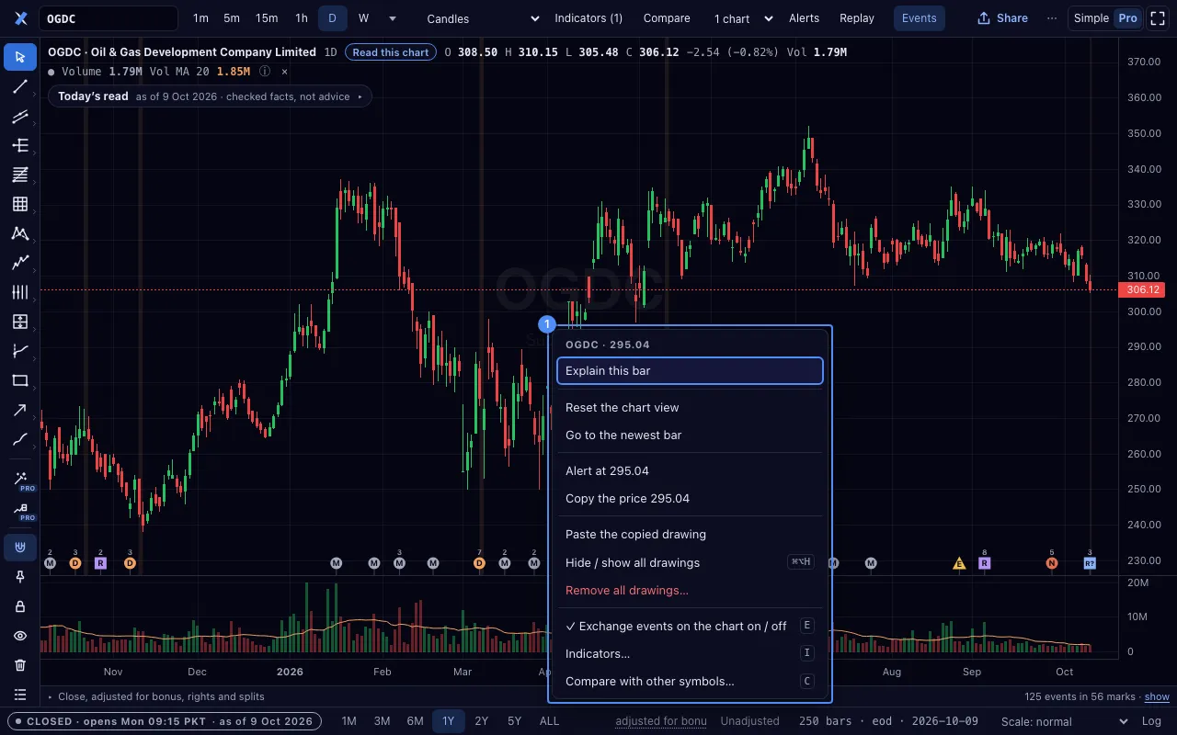
Task: Click the app logo icon
Action: click(20, 18)
